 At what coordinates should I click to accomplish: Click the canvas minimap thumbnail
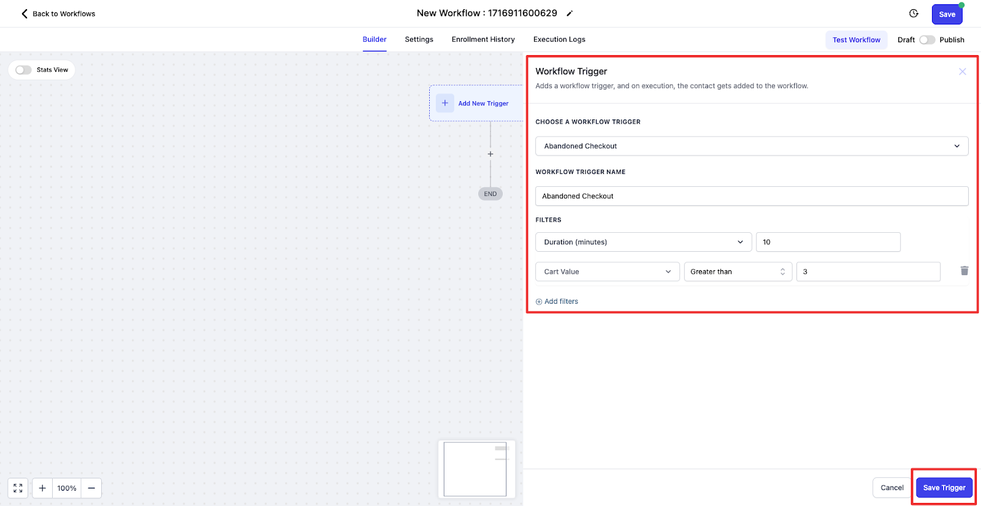(477, 469)
